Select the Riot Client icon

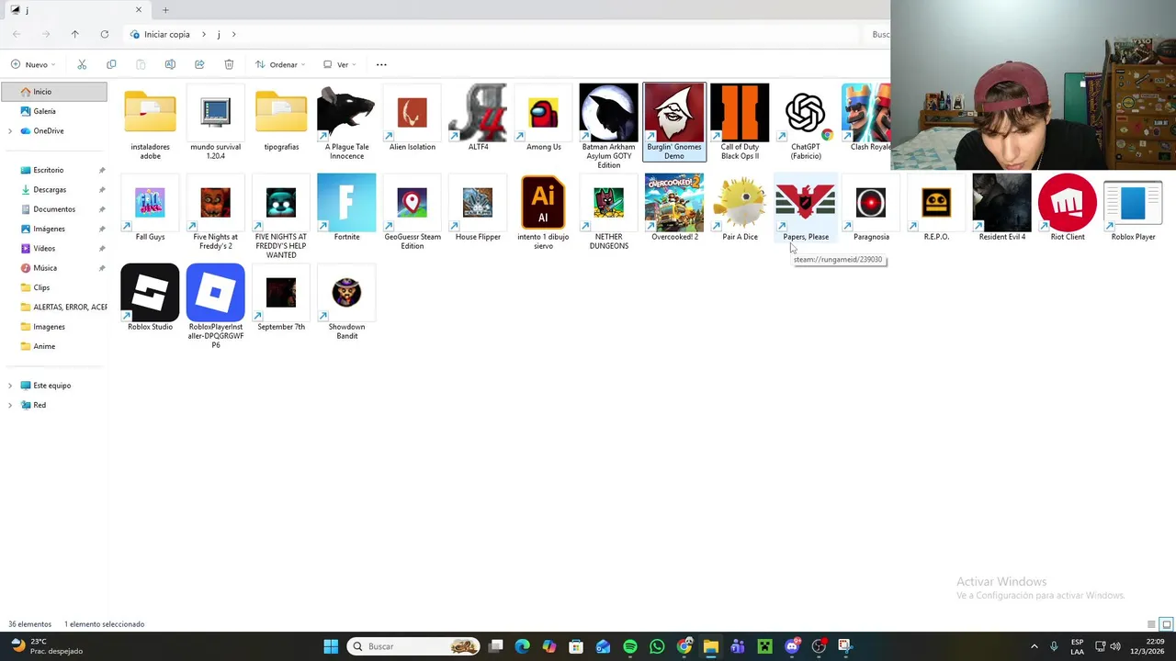click(x=1068, y=208)
